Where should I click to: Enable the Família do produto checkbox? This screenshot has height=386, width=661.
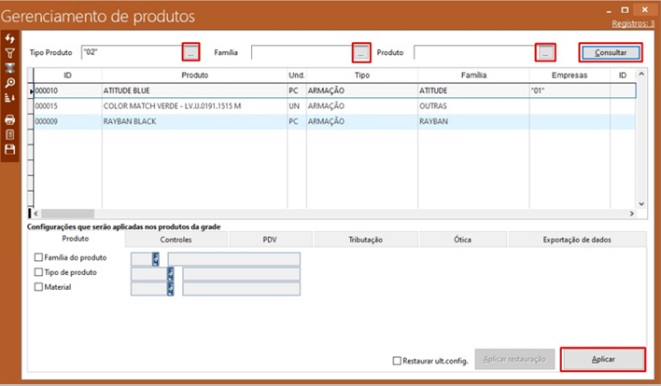point(38,258)
